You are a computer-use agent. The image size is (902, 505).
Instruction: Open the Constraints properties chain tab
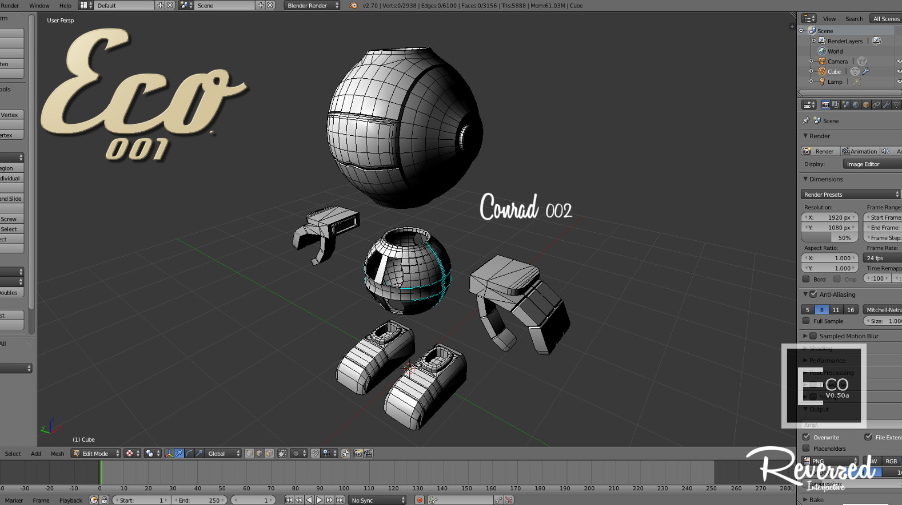coord(876,105)
